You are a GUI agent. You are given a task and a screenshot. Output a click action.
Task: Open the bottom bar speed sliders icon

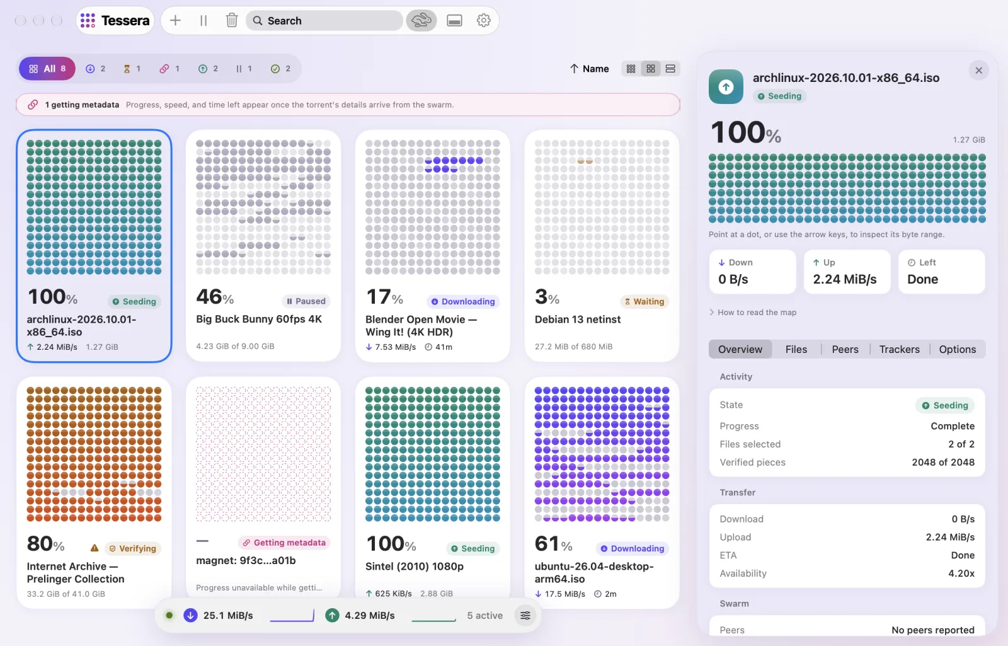click(x=525, y=616)
